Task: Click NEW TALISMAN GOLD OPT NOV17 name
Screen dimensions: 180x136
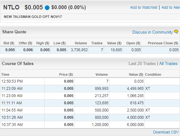Action: pos(33,17)
